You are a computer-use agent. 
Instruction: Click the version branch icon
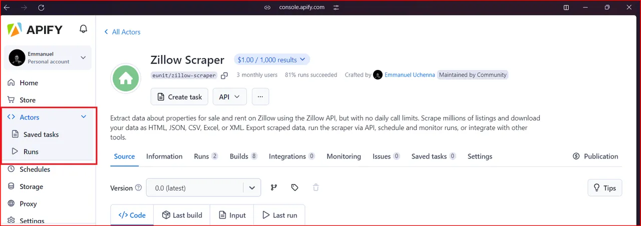[274, 187]
